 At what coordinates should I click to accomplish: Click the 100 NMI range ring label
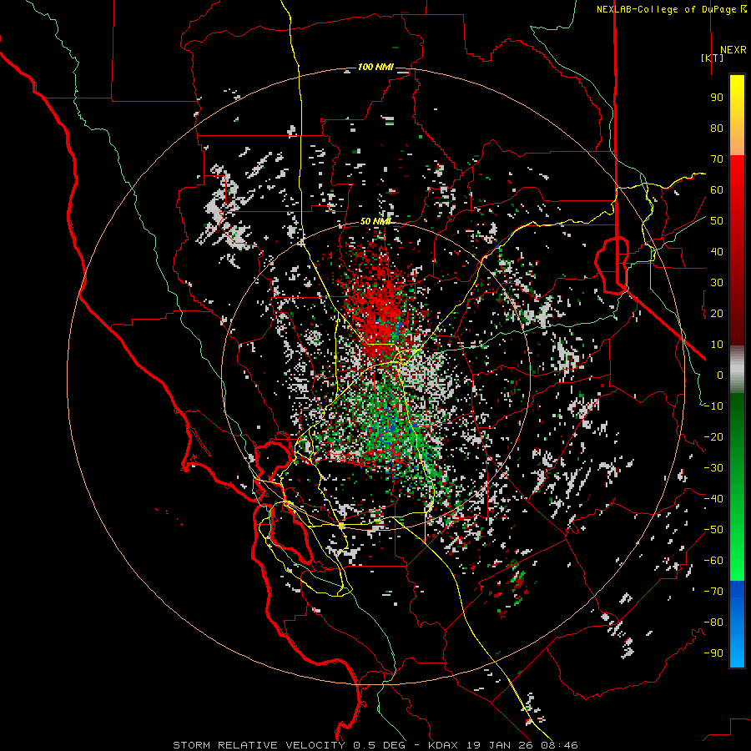click(375, 67)
